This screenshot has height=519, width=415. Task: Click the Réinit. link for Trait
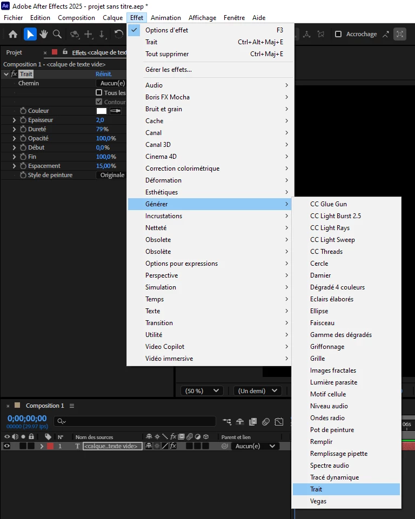104,74
